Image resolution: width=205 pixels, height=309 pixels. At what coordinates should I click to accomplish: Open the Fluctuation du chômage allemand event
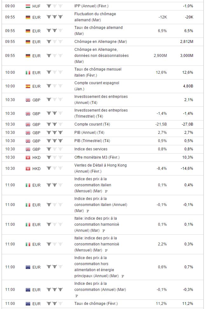95,17
